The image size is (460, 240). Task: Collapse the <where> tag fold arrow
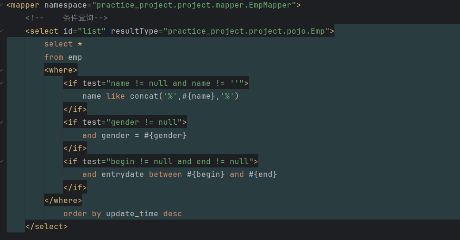pyautogui.click(x=2, y=70)
